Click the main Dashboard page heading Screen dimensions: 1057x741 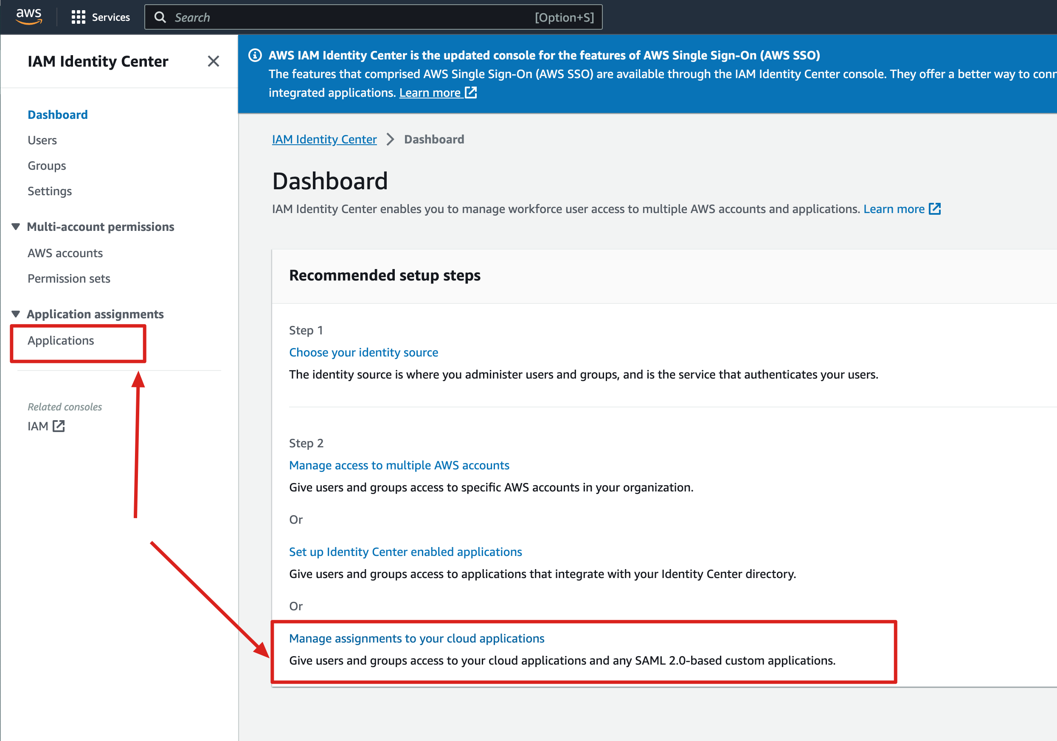[x=329, y=180]
